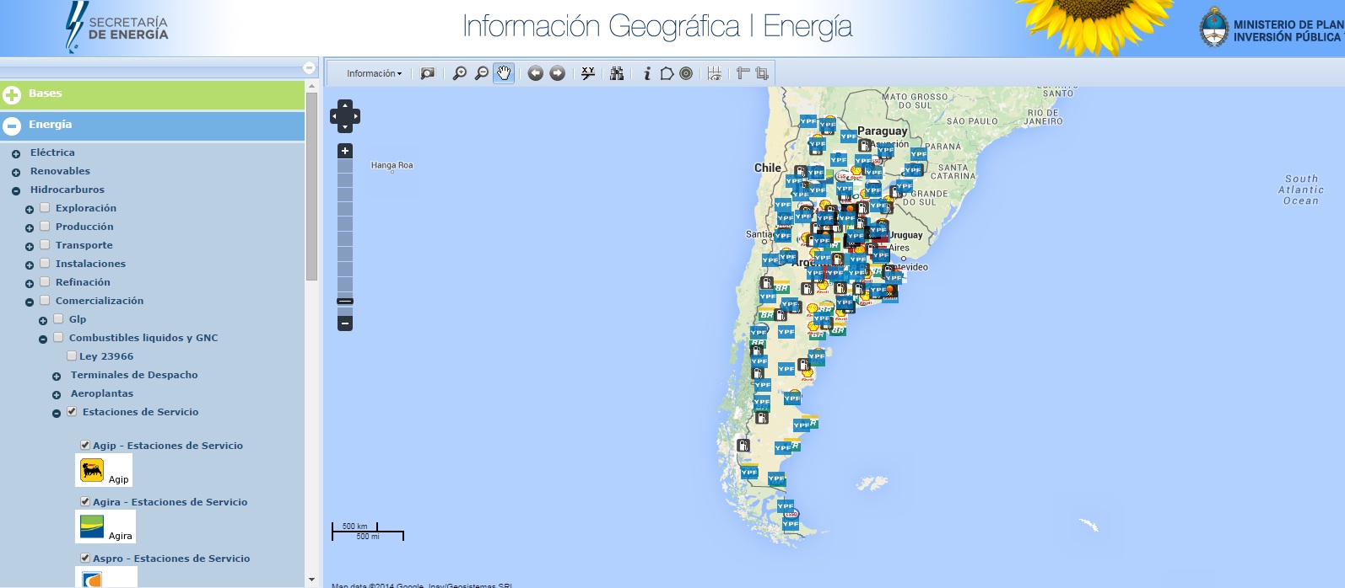Tick the Exploración layer checkbox
This screenshot has width=1345, height=588.
(46, 207)
